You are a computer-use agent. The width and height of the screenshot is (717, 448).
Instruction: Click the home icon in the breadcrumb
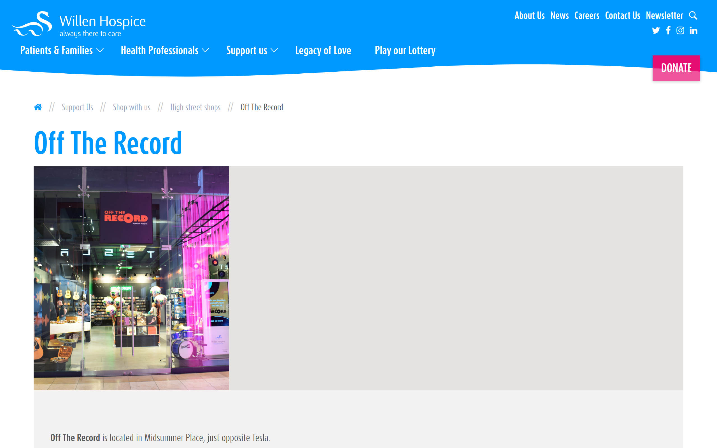coord(38,107)
